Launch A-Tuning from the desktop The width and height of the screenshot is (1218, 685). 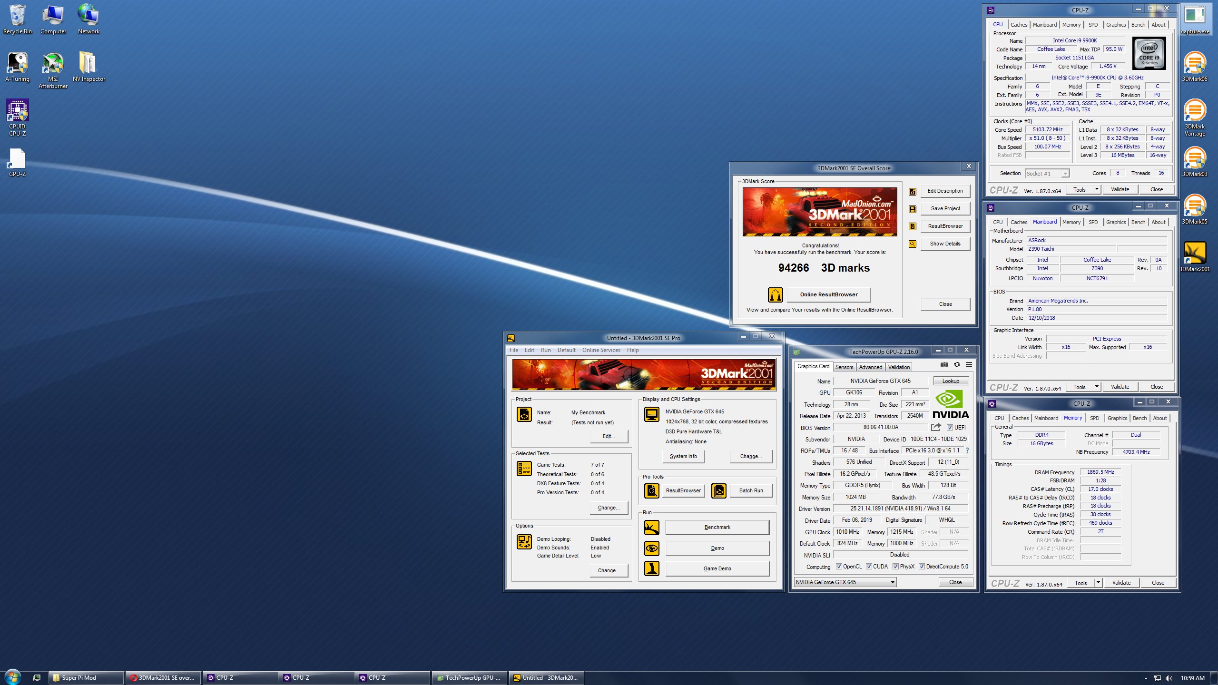[x=18, y=67]
